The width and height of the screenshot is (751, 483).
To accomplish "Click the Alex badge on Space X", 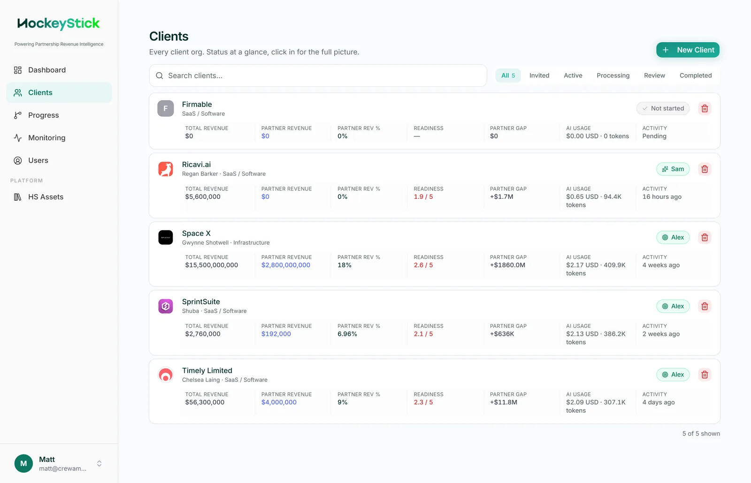I will (673, 237).
